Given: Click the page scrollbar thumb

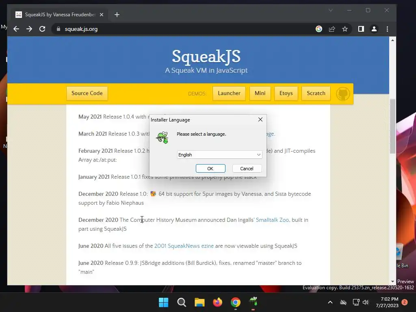Looking at the screenshot, I should (392, 126).
